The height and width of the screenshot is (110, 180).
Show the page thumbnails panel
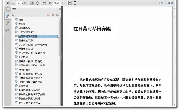[x=7, y=9]
